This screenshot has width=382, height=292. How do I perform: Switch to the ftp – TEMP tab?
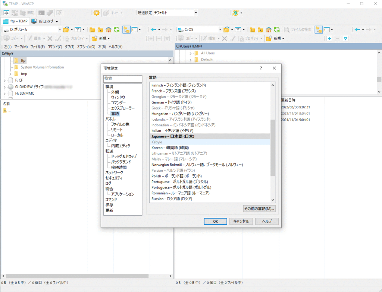16,21
